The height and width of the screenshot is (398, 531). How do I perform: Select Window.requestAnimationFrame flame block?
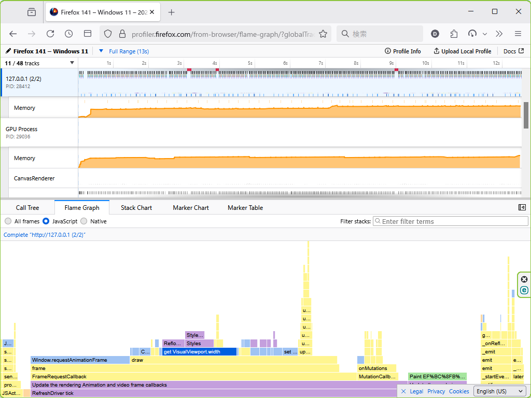coord(80,360)
